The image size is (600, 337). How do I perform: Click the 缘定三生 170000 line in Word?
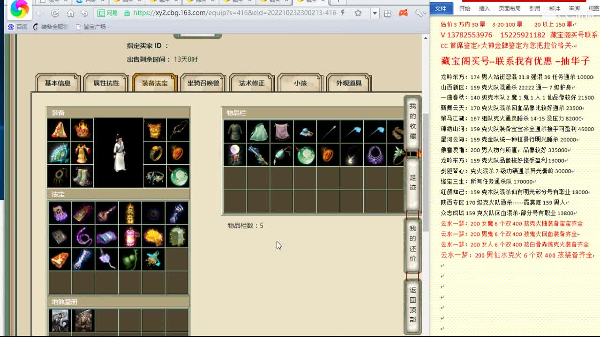click(x=488, y=182)
